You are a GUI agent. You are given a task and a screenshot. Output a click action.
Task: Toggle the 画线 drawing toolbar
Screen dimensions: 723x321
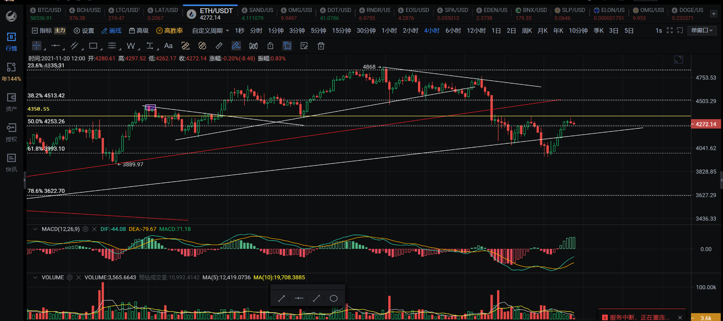point(111,30)
